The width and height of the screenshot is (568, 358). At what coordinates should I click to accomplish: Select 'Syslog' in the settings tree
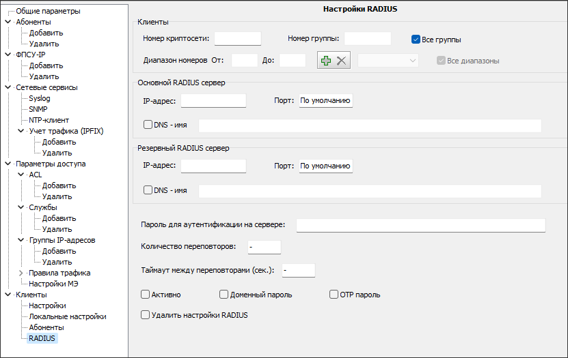[x=40, y=98]
